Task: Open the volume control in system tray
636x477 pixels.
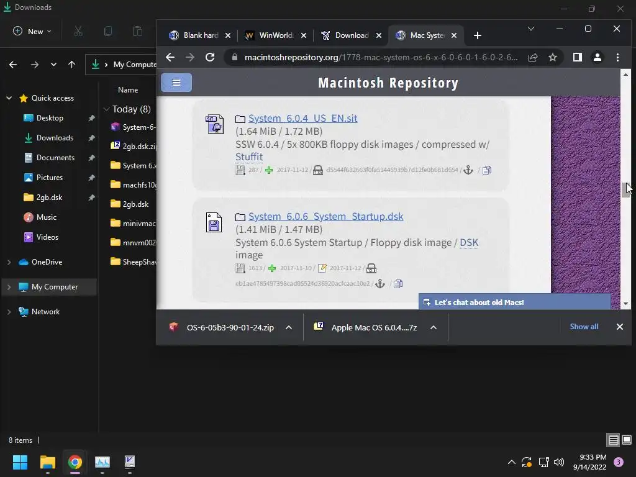Action: click(x=559, y=462)
